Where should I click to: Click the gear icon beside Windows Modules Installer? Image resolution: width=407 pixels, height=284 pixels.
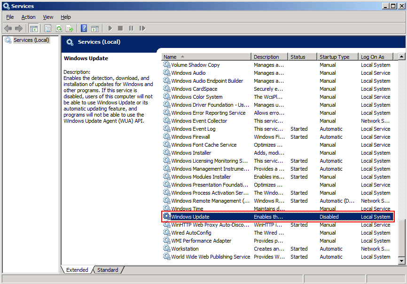click(x=166, y=176)
